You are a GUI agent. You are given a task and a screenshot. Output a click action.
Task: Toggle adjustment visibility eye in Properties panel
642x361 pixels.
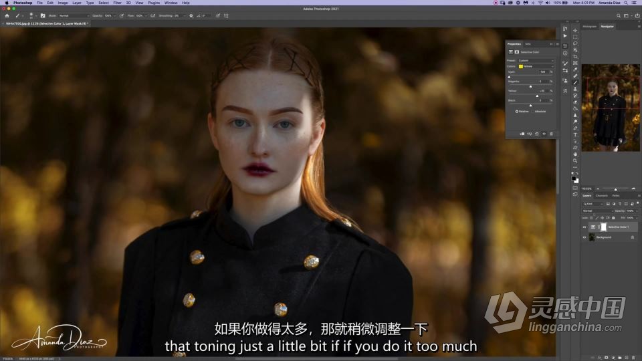pyautogui.click(x=544, y=134)
